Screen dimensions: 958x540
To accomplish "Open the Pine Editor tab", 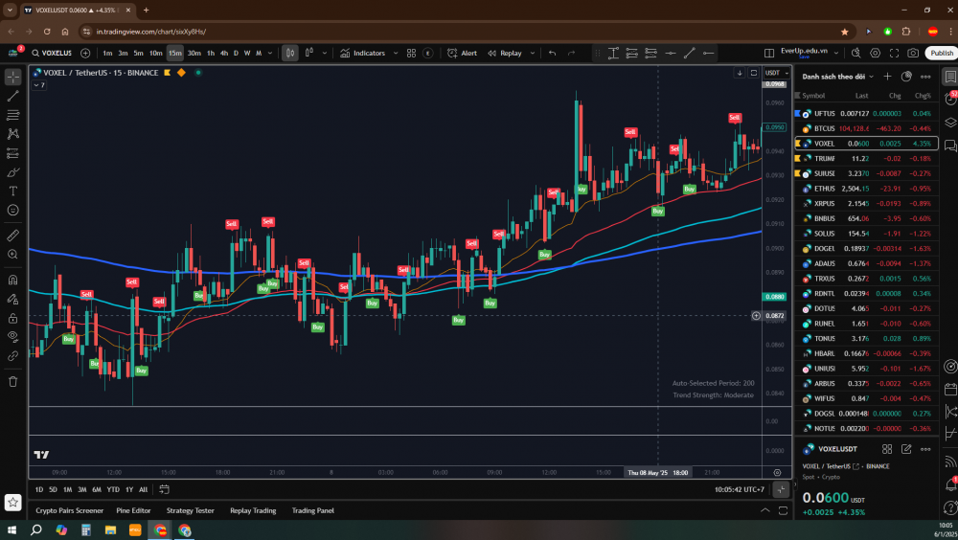I will click(x=133, y=510).
